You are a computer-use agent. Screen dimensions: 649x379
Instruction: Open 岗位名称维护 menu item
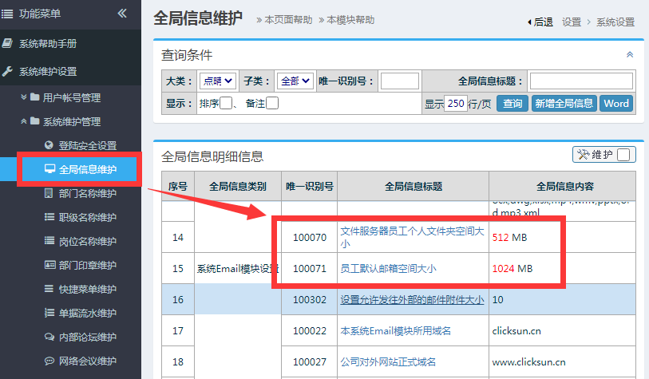pyautogui.click(x=88, y=241)
